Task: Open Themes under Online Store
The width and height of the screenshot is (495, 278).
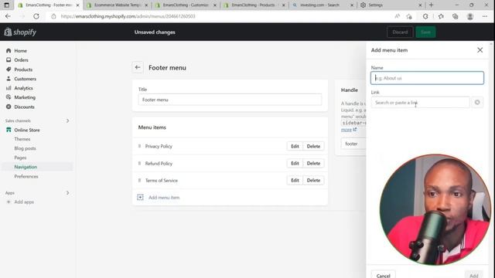Action: pos(22,139)
